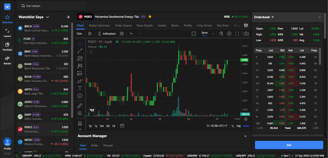Set chart range to 1d
The width and height of the screenshot is (328, 158).
click(x=113, y=126)
